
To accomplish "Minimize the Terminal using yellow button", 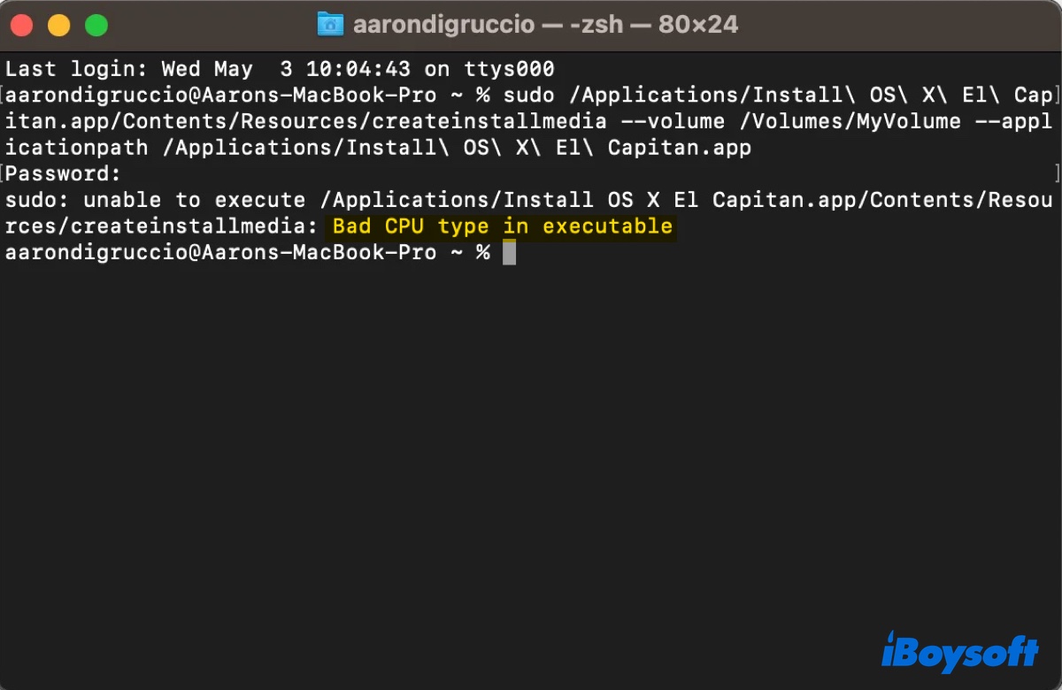I will (x=59, y=26).
